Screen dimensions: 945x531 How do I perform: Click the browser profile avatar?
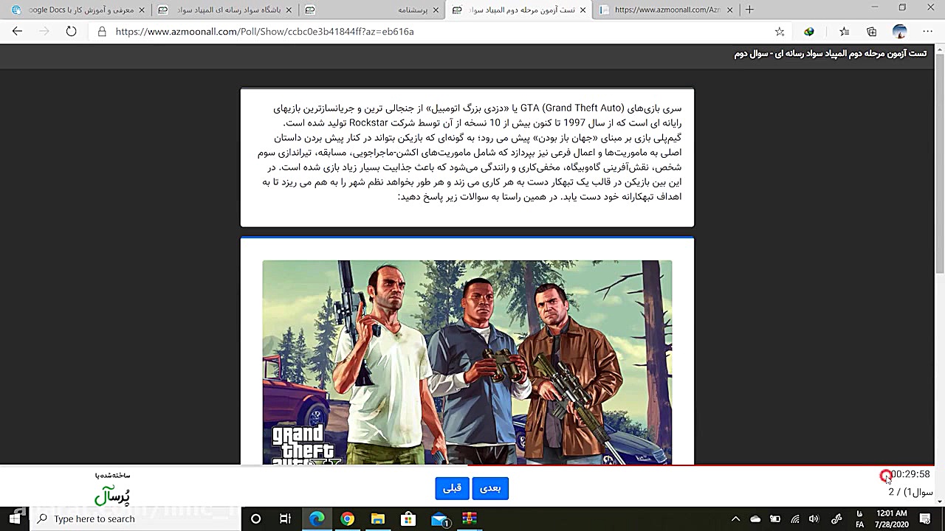pyautogui.click(x=899, y=32)
